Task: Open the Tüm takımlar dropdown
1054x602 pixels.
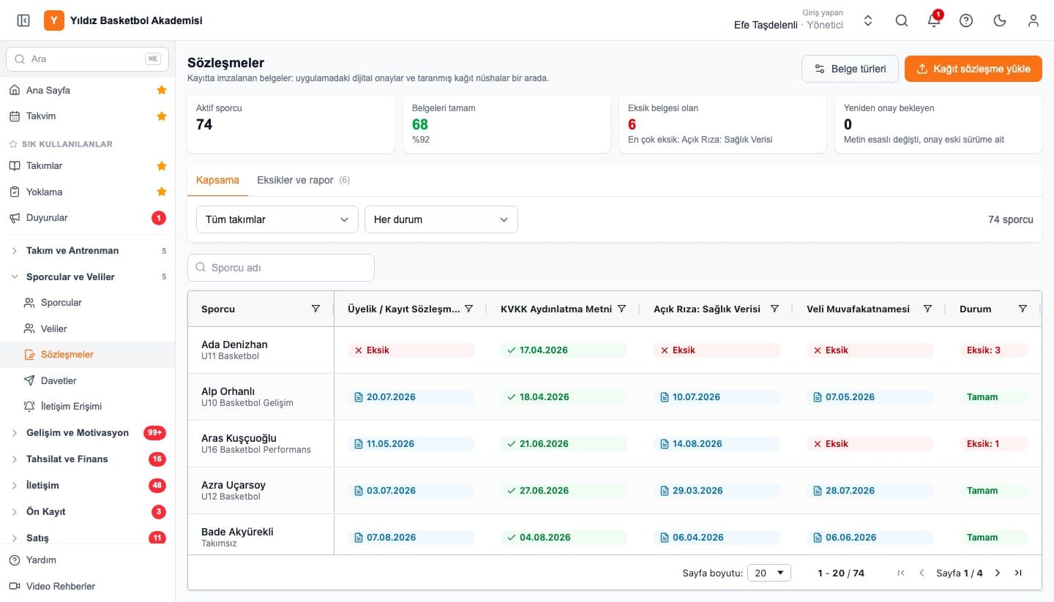Action: tap(277, 219)
